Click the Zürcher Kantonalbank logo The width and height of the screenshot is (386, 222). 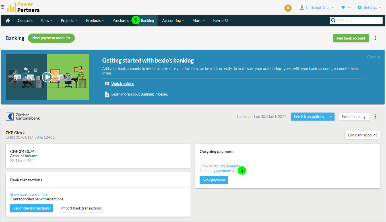click(x=23, y=117)
